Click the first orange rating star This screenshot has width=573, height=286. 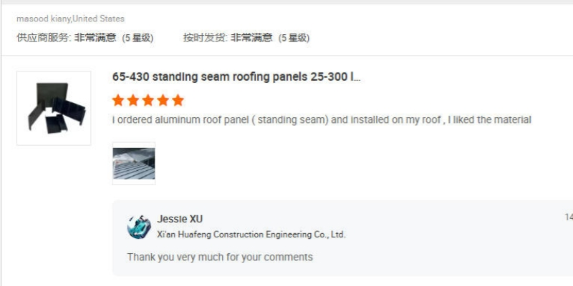tap(118, 100)
